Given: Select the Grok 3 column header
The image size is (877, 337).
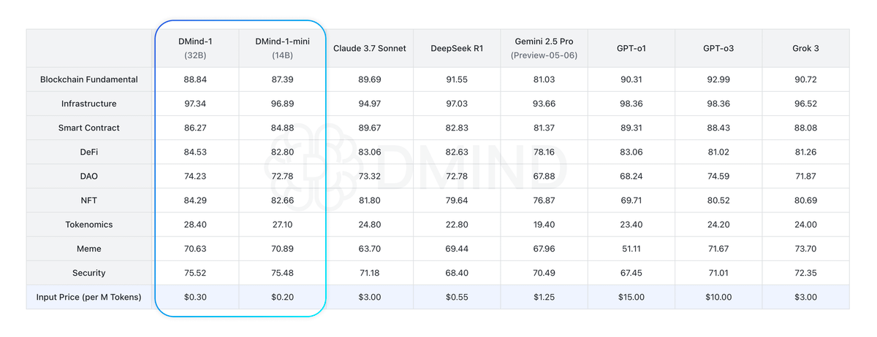Looking at the screenshot, I should point(806,48).
